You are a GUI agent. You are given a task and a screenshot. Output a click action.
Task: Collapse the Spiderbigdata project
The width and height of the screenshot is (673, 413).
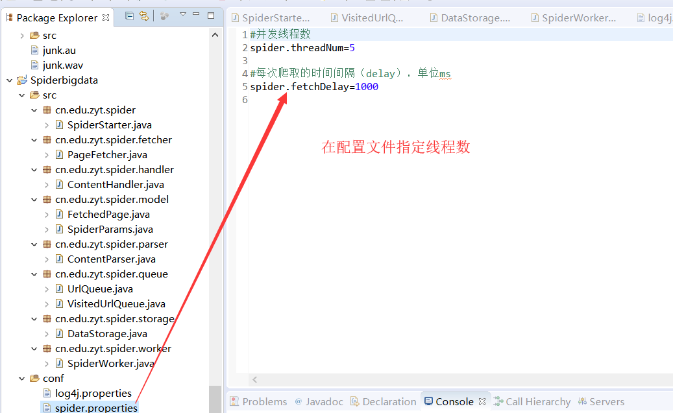coord(10,80)
